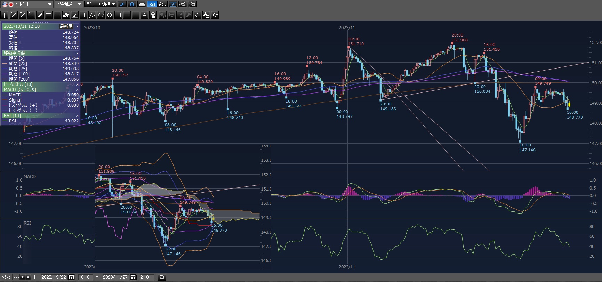Screen dimensions: 602x282
Task: Close the 移動平均線 legend section
Action: (x=77, y=53)
